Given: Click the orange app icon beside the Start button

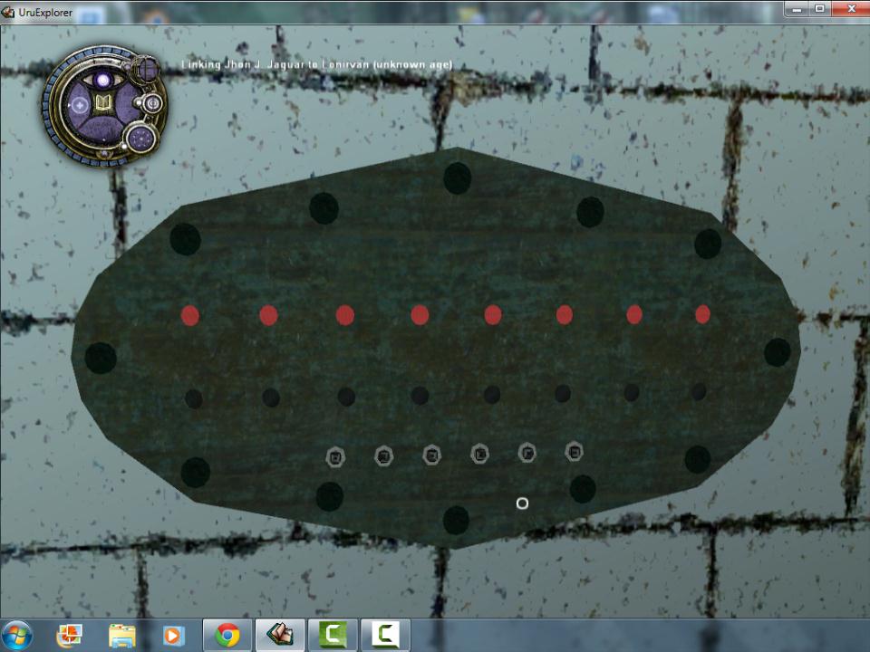Looking at the screenshot, I should 70,636.
